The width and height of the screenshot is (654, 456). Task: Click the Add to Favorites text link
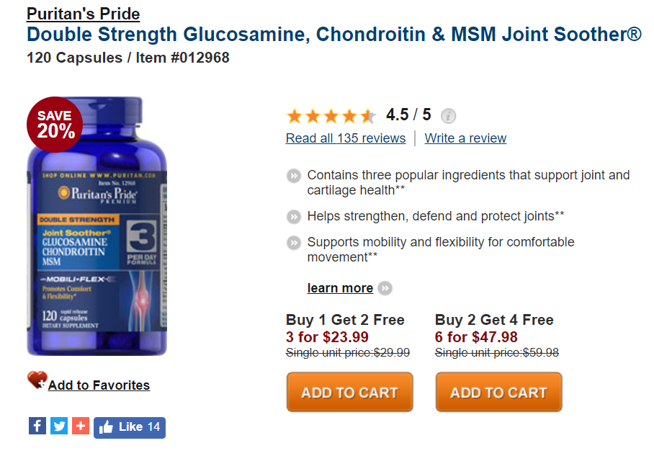(99, 385)
